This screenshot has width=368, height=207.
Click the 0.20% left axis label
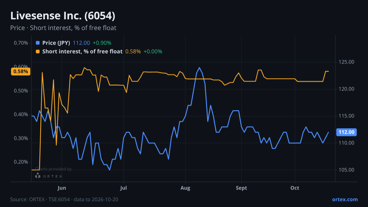(x=21, y=162)
